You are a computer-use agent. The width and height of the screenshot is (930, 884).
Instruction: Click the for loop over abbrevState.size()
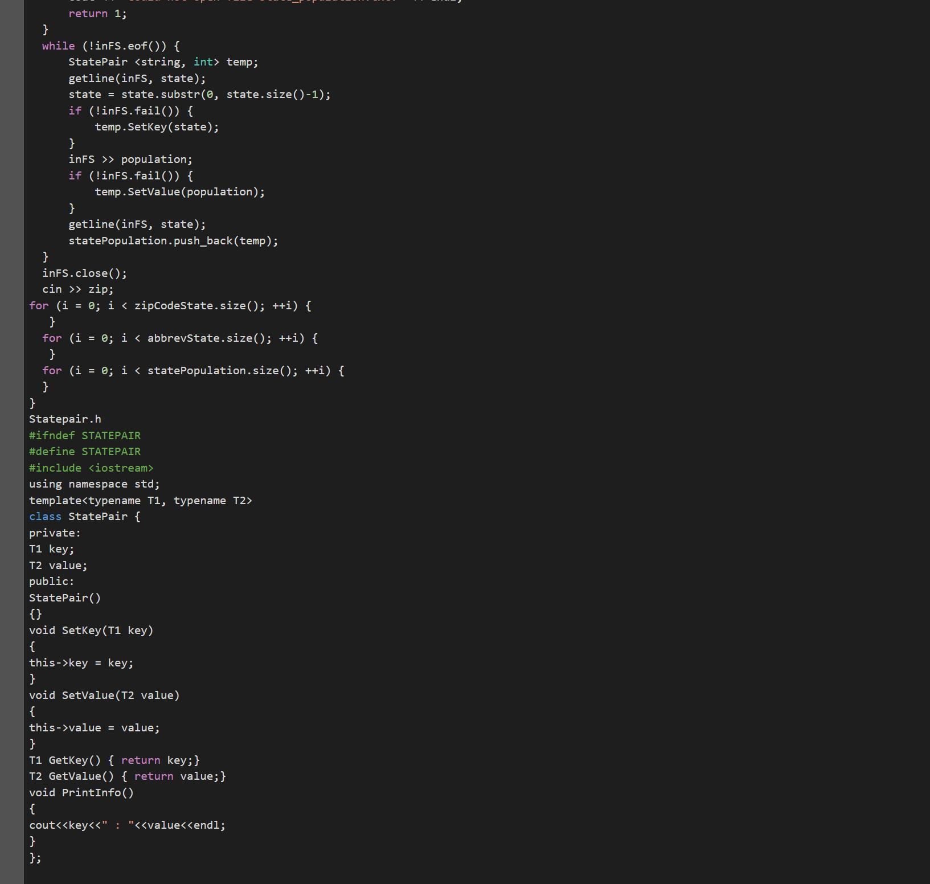pos(180,338)
